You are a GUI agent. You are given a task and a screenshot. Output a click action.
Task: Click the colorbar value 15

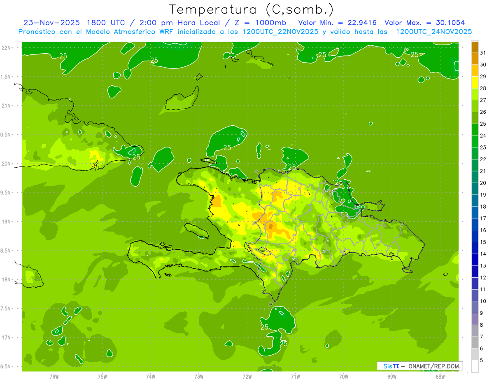click(483, 242)
